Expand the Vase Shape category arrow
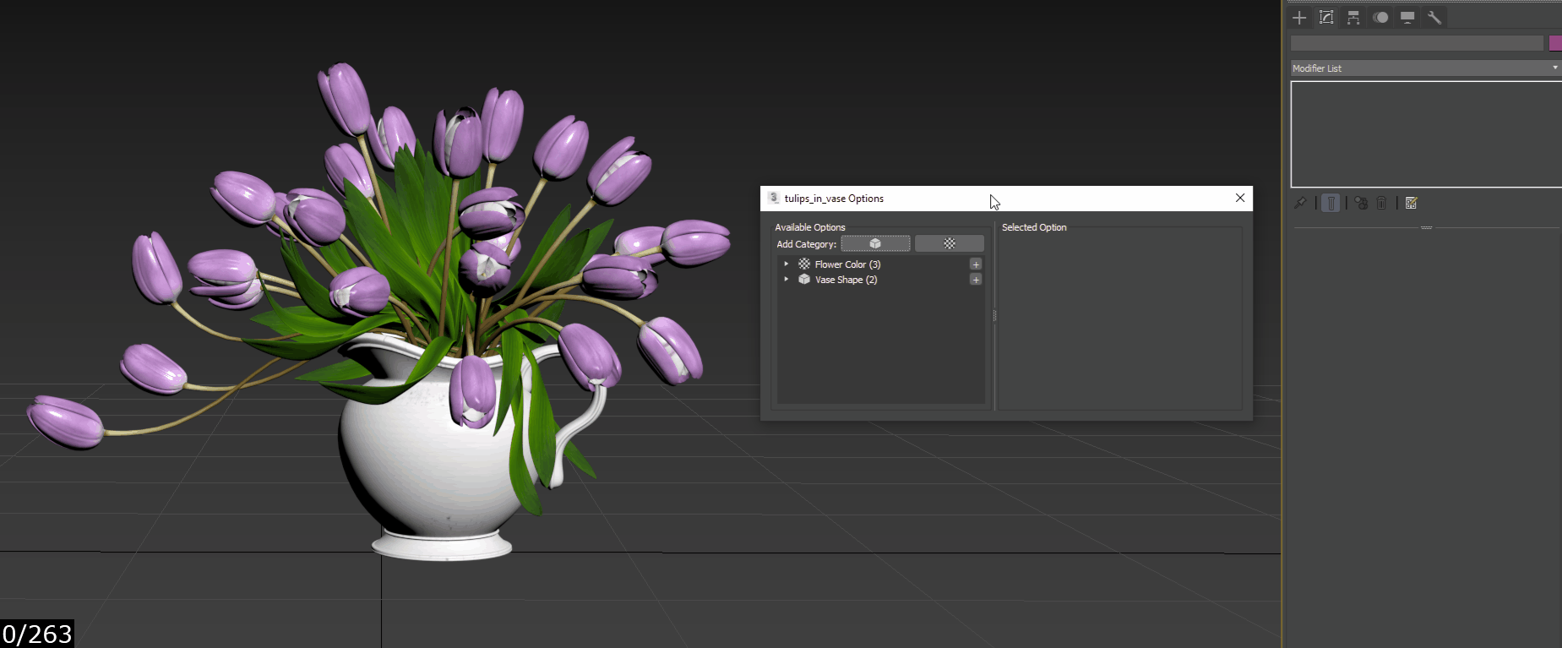 click(x=786, y=280)
